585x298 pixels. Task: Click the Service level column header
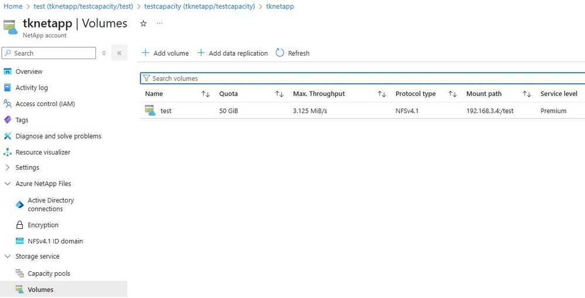coord(559,94)
